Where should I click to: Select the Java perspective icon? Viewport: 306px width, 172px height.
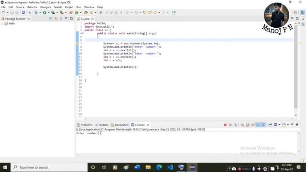(302, 13)
